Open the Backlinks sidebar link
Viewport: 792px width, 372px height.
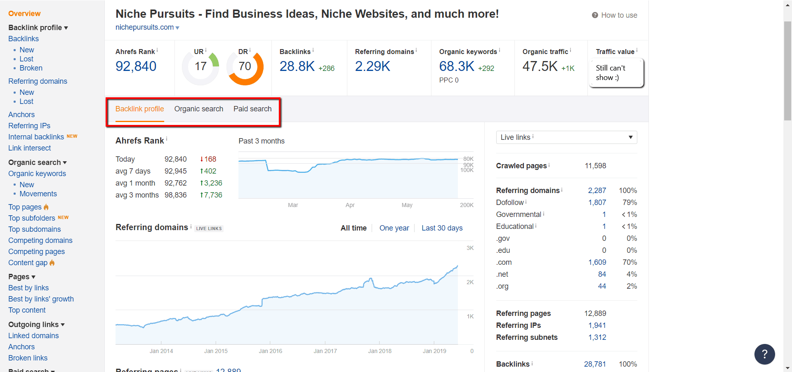[x=24, y=39]
